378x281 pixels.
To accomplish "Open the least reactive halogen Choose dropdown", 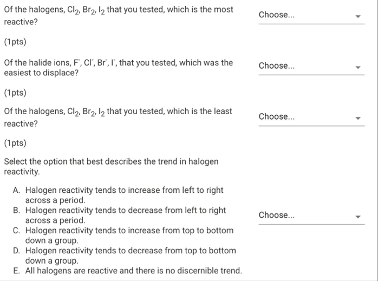I will coord(311,117).
